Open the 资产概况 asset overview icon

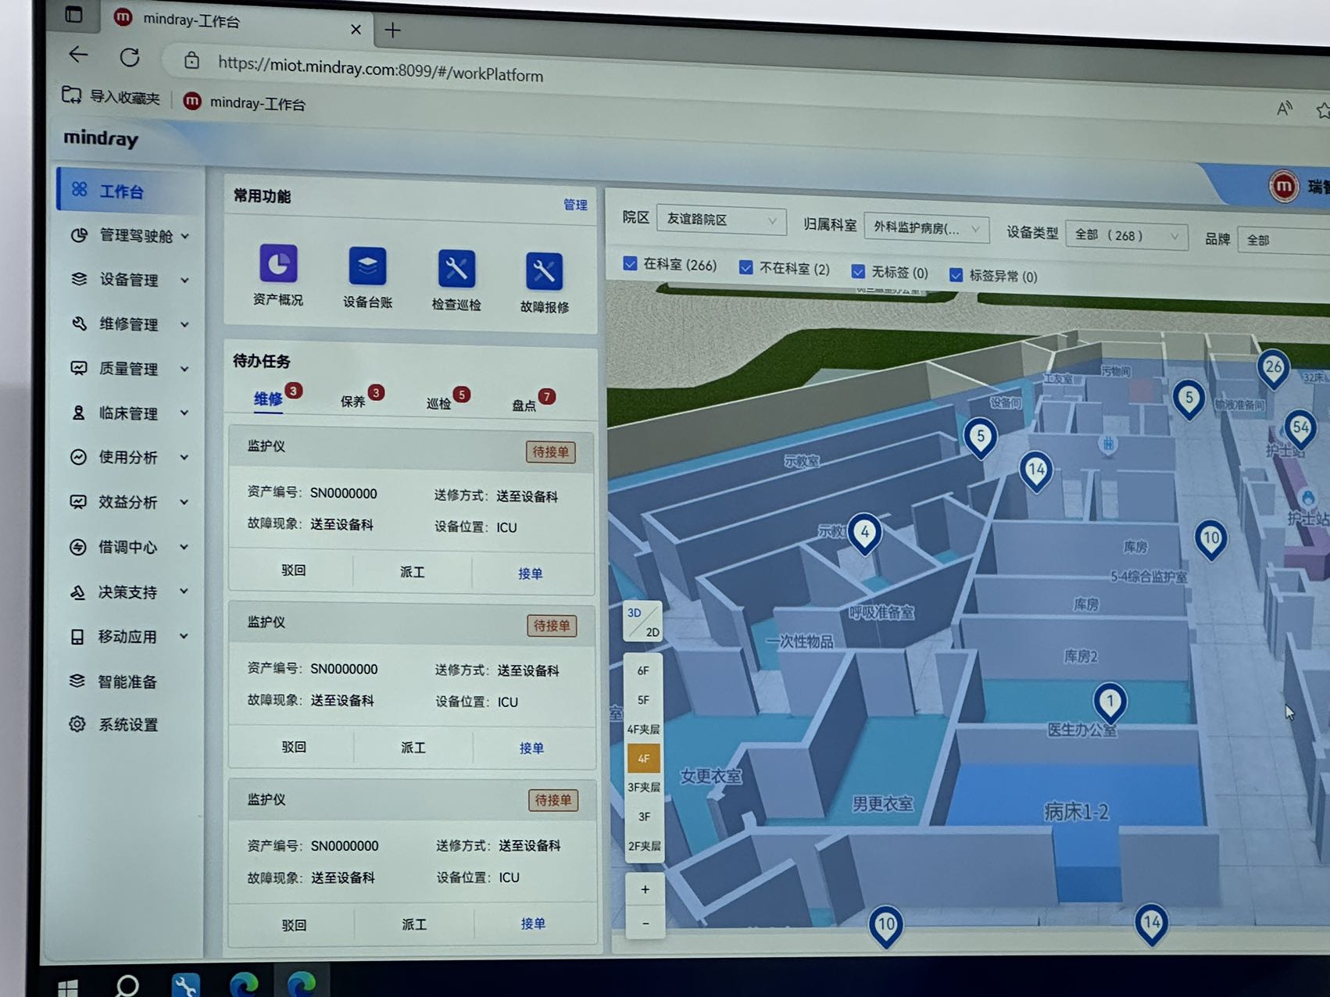pyautogui.click(x=278, y=265)
